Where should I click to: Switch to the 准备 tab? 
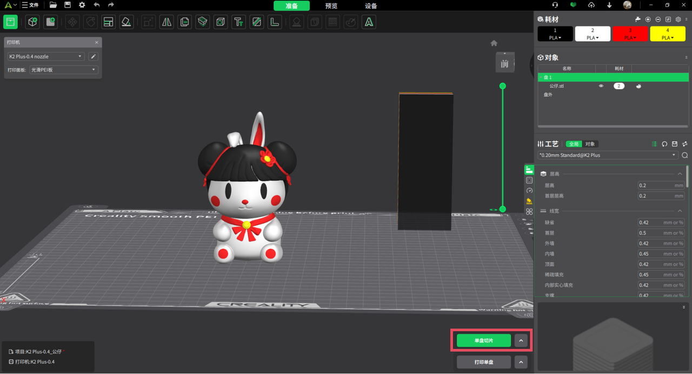pyautogui.click(x=291, y=6)
